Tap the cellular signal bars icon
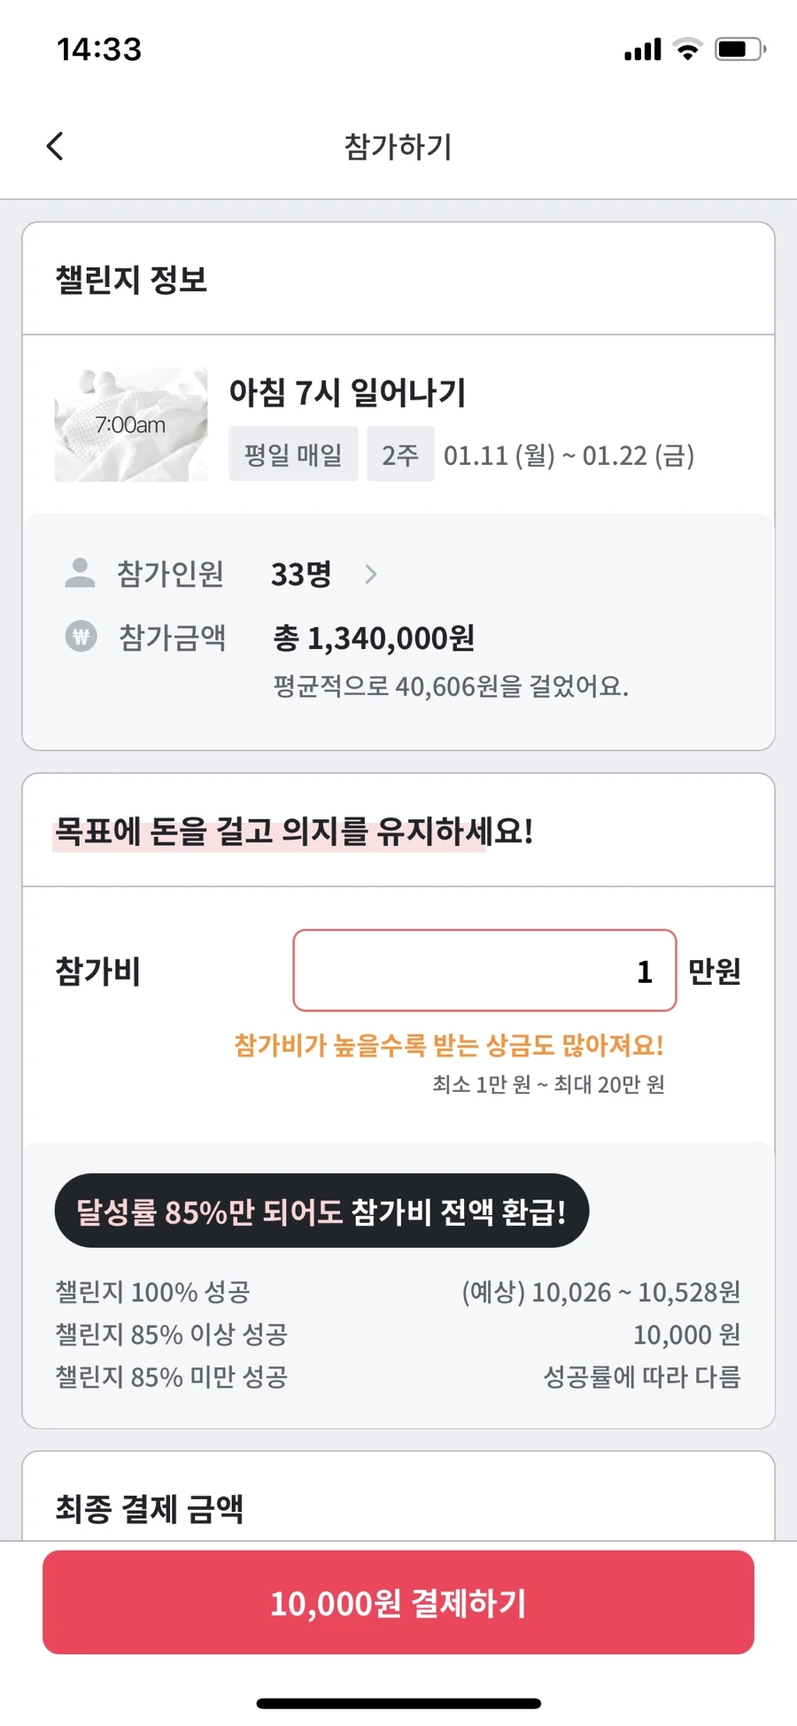 pyautogui.click(x=643, y=50)
